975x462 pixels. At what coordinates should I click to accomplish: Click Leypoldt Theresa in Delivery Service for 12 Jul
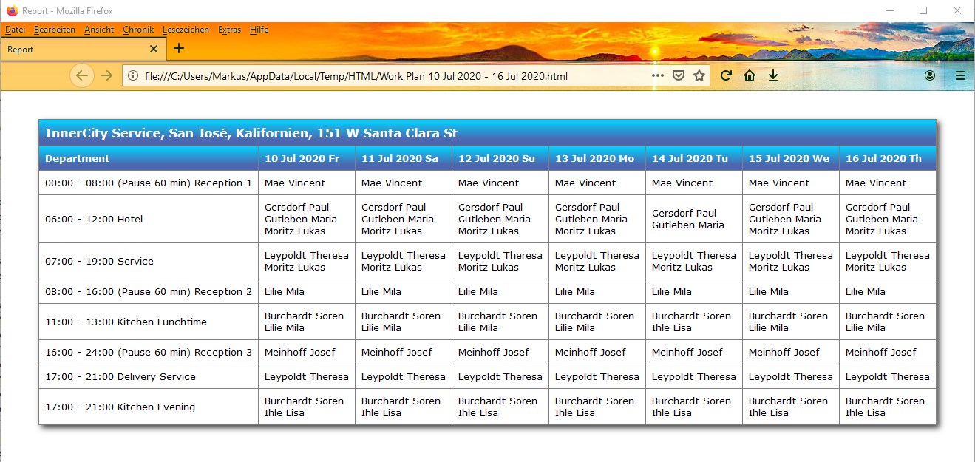coord(500,376)
